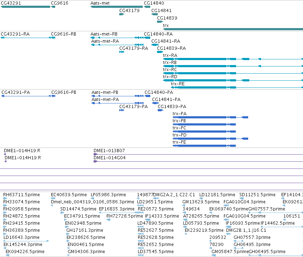Select the trx-PE protein label
This screenshot has height=257, width=303.
[x=179, y=142]
